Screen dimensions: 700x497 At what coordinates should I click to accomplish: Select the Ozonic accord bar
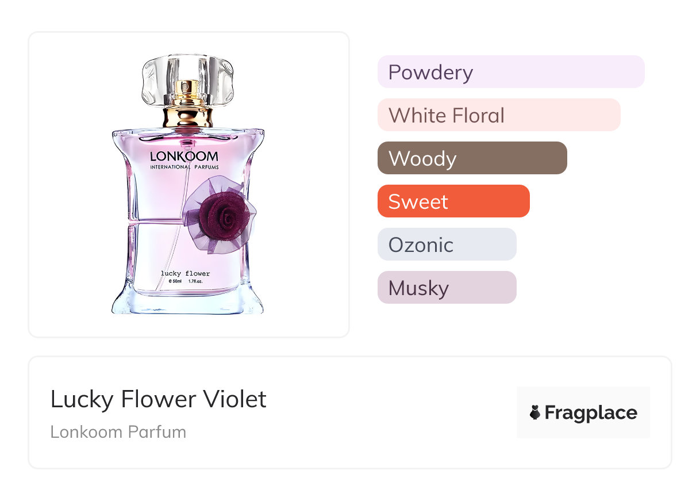coord(447,244)
